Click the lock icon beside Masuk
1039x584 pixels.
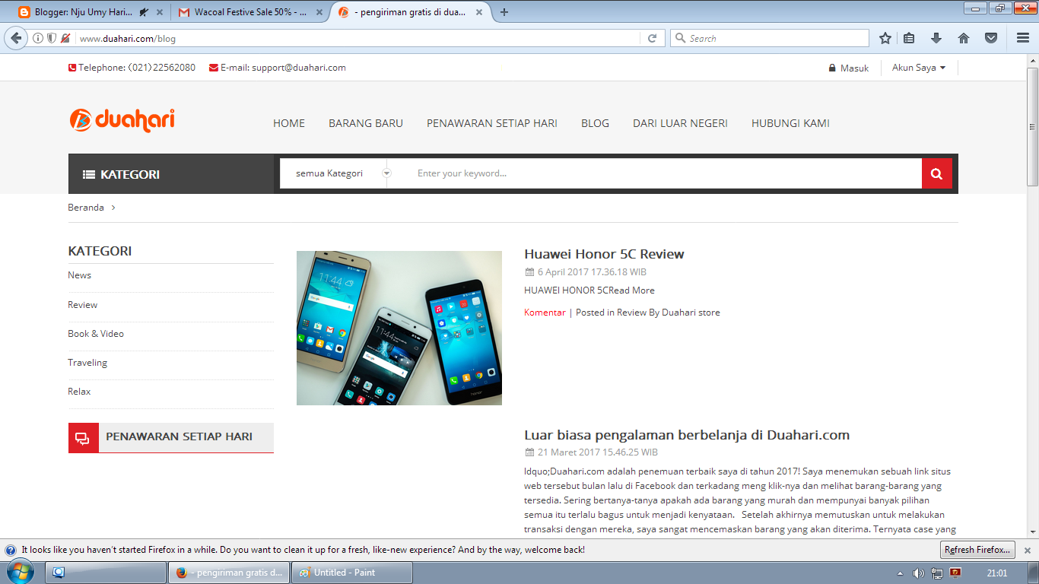pos(832,68)
